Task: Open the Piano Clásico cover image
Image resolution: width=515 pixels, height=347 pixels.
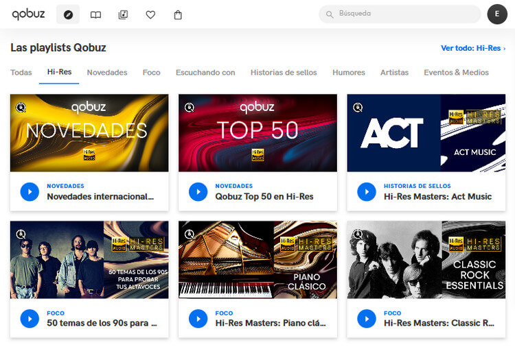Action: (x=257, y=260)
